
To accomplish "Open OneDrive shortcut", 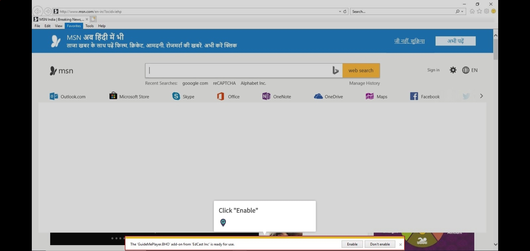I will click(x=328, y=96).
